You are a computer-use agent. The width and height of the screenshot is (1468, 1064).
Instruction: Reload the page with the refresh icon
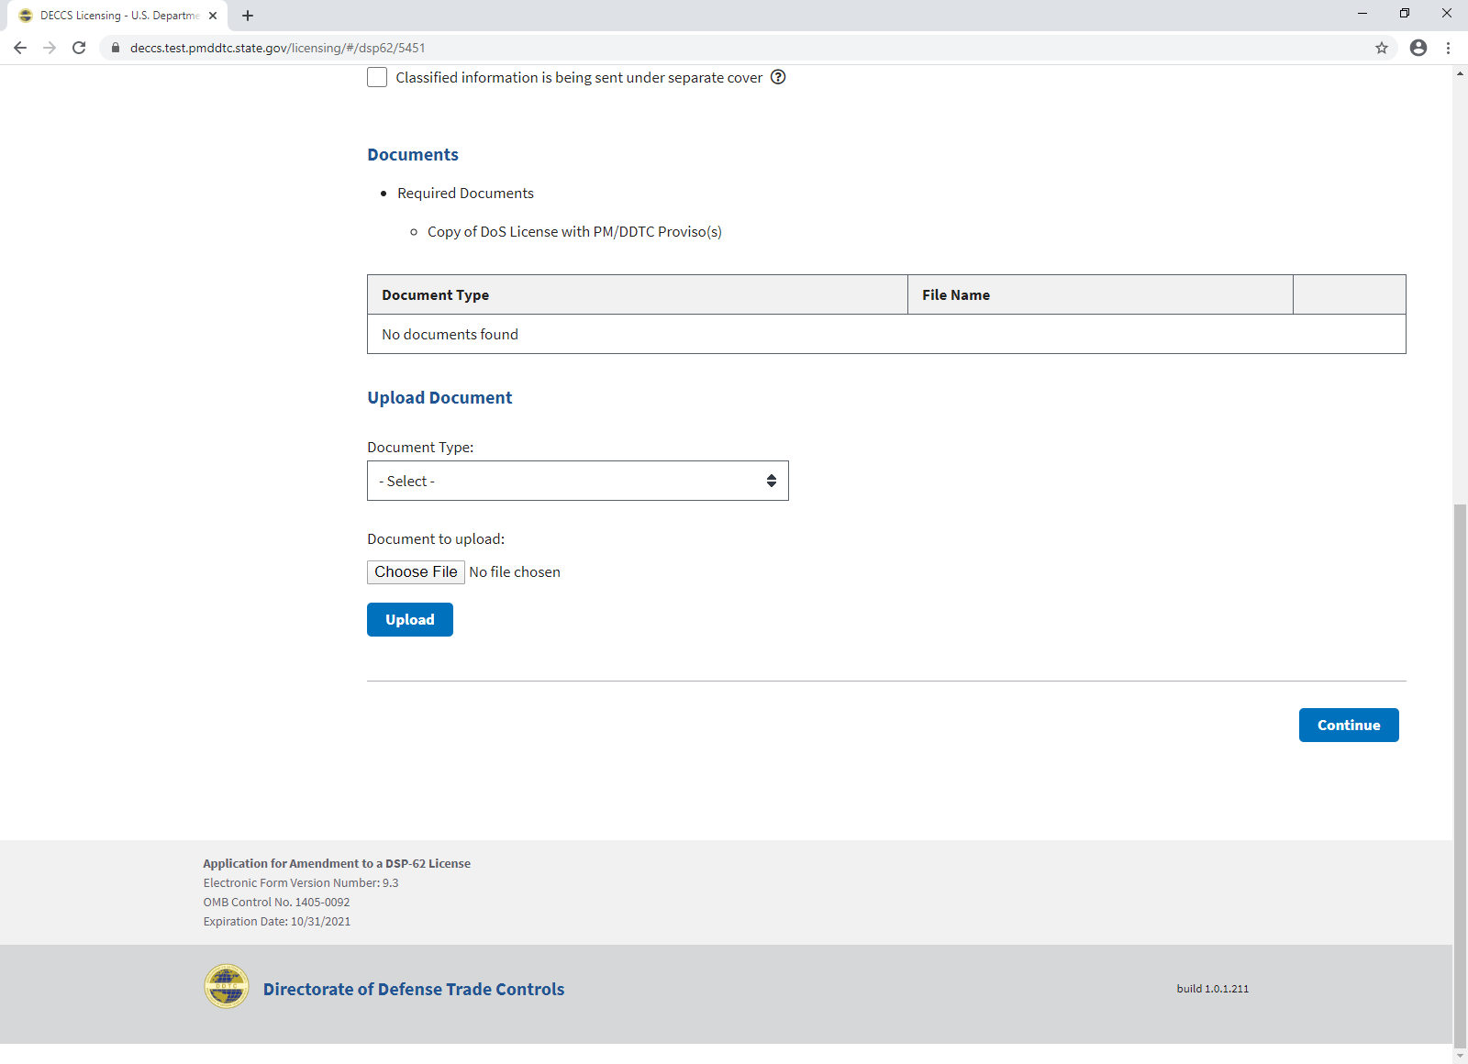[x=79, y=48]
